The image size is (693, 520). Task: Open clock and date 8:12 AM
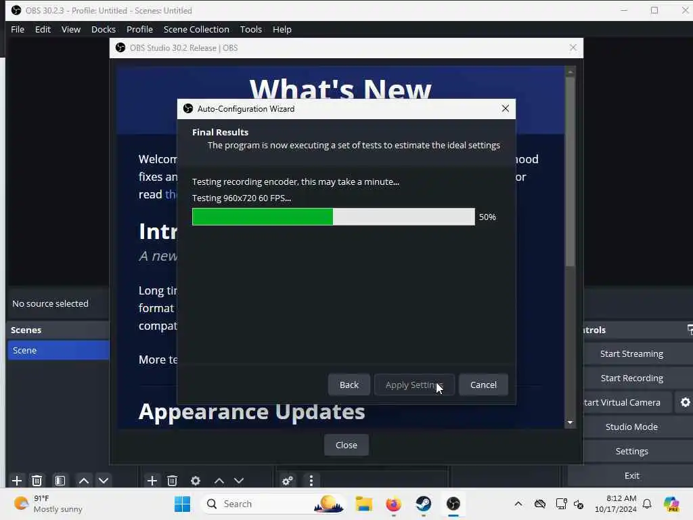pyautogui.click(x=616, y=504)
